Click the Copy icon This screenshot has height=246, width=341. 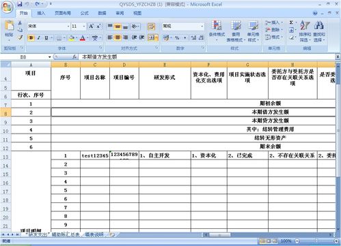[20, 30]
